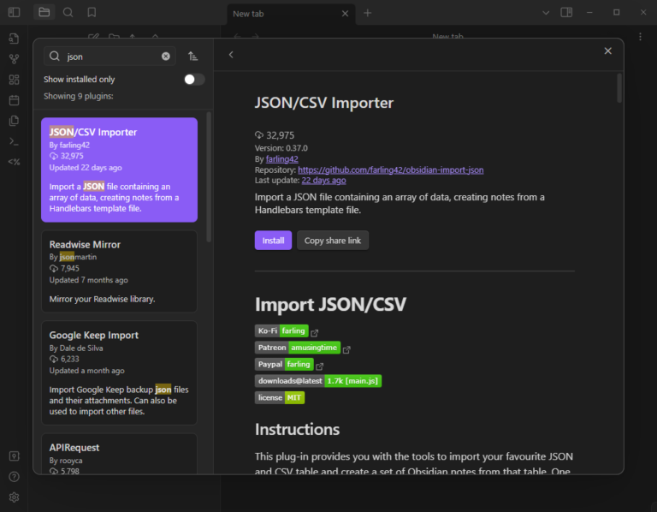
Task: Click the Showing 9 plugins text
Action: pos(79,96)
